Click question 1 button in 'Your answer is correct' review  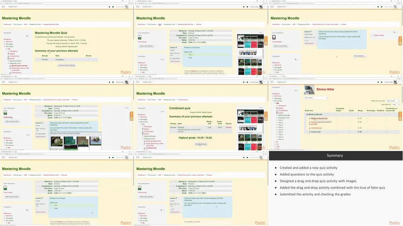pyautogui.click(x=140, y=188)
